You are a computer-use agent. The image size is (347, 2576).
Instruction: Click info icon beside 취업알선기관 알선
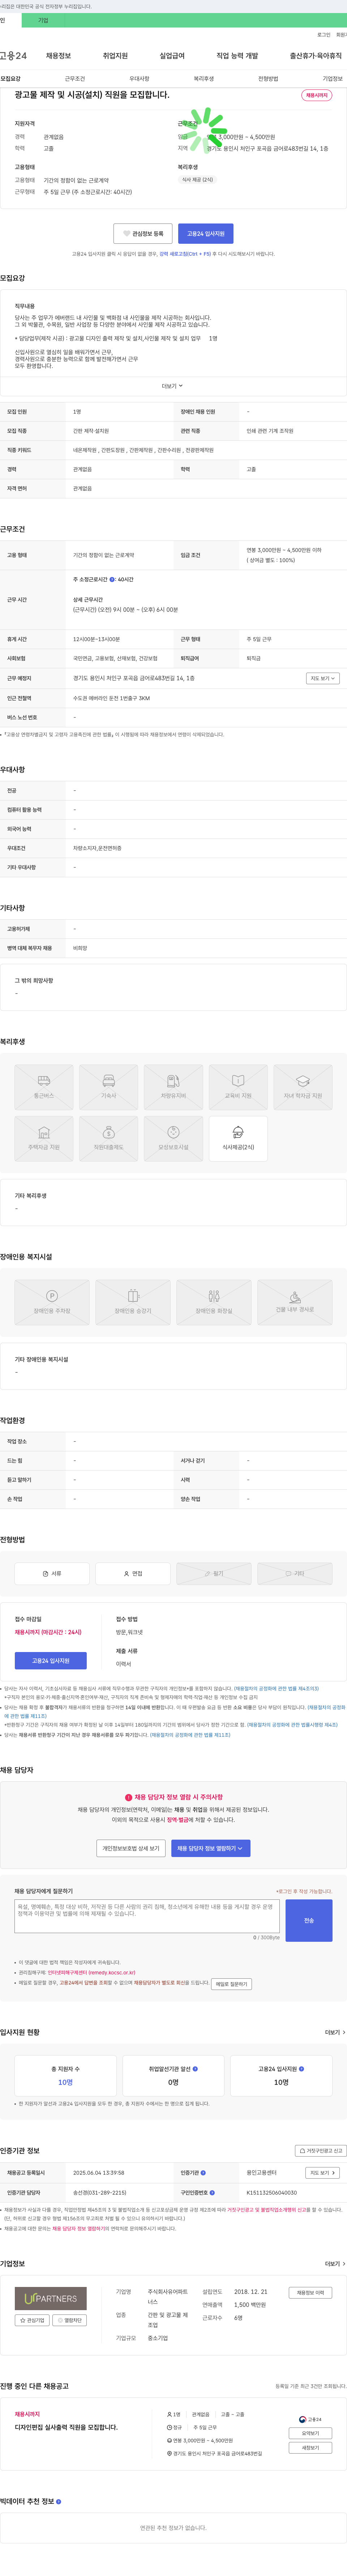coord(196,2069)
